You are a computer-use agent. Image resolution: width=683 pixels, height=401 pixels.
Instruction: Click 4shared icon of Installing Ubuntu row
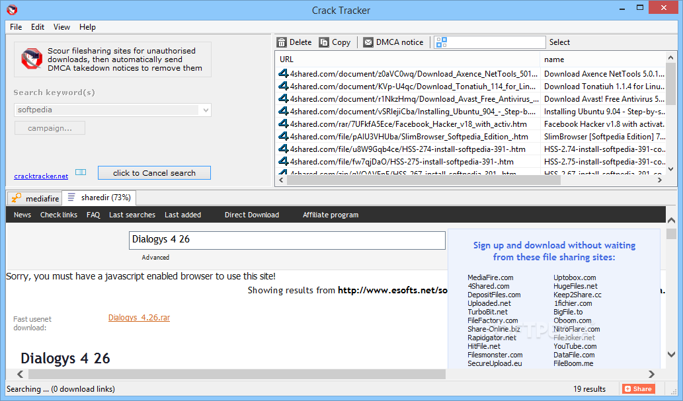click(x=284, y=112)
